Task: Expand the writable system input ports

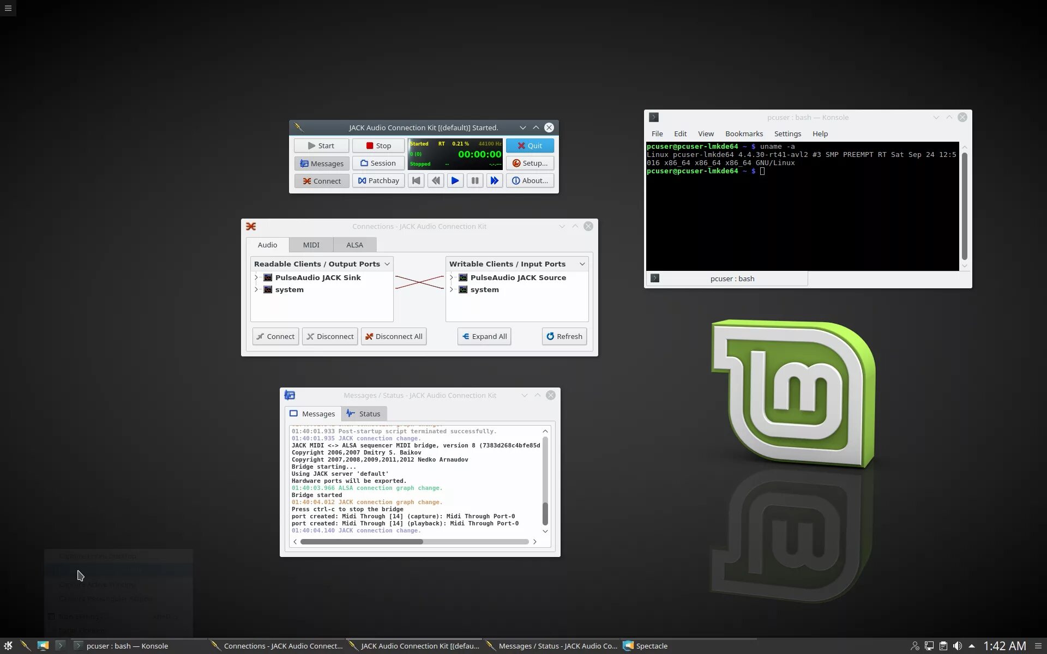Action: [x=452, y=289]
